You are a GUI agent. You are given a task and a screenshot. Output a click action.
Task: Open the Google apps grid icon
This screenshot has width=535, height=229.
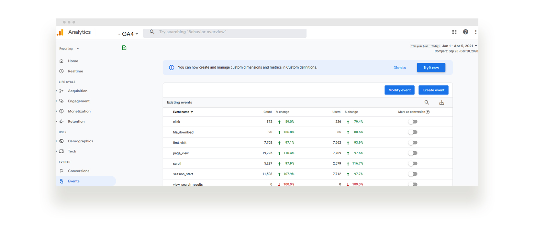(x=454, y=32)
